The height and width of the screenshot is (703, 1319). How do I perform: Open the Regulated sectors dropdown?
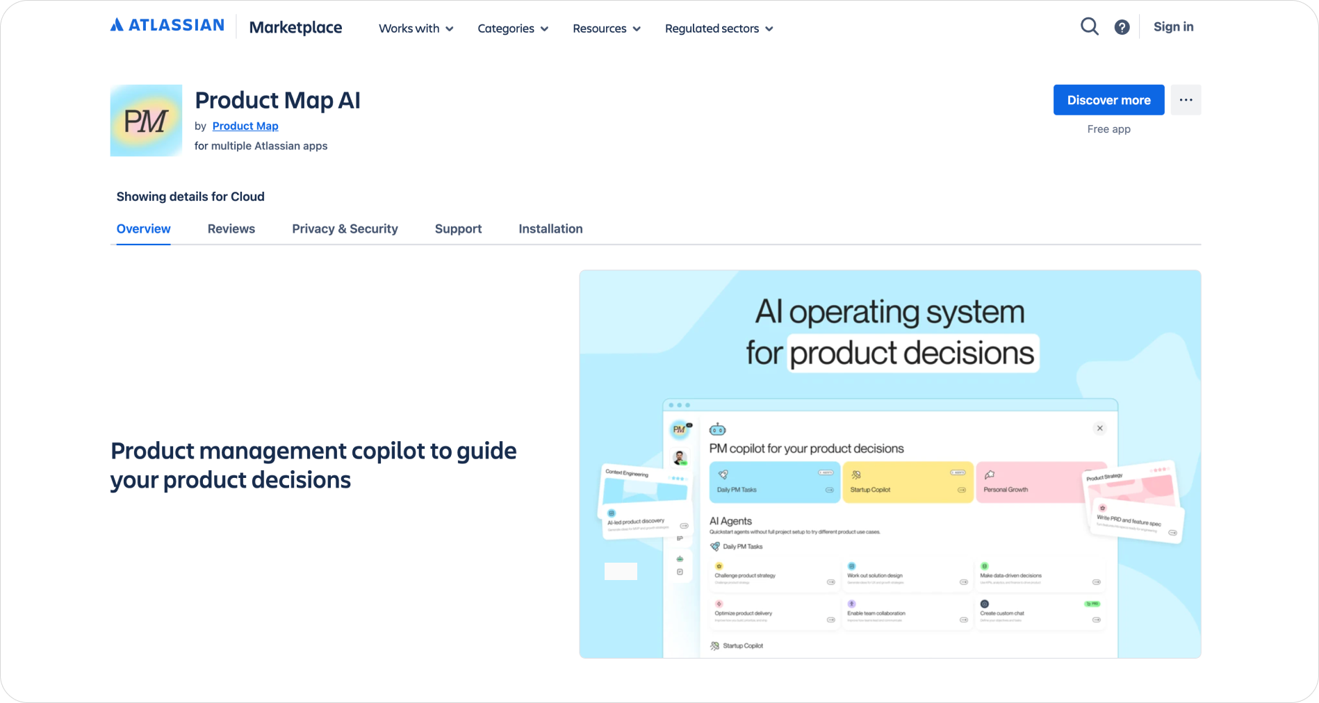click(719, 28)
